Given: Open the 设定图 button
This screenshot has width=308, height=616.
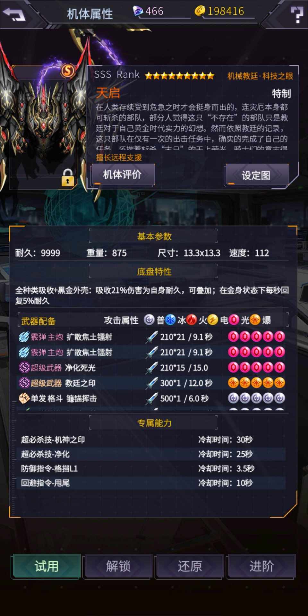Looking at the screenshot, I should [x=257, y=175].
